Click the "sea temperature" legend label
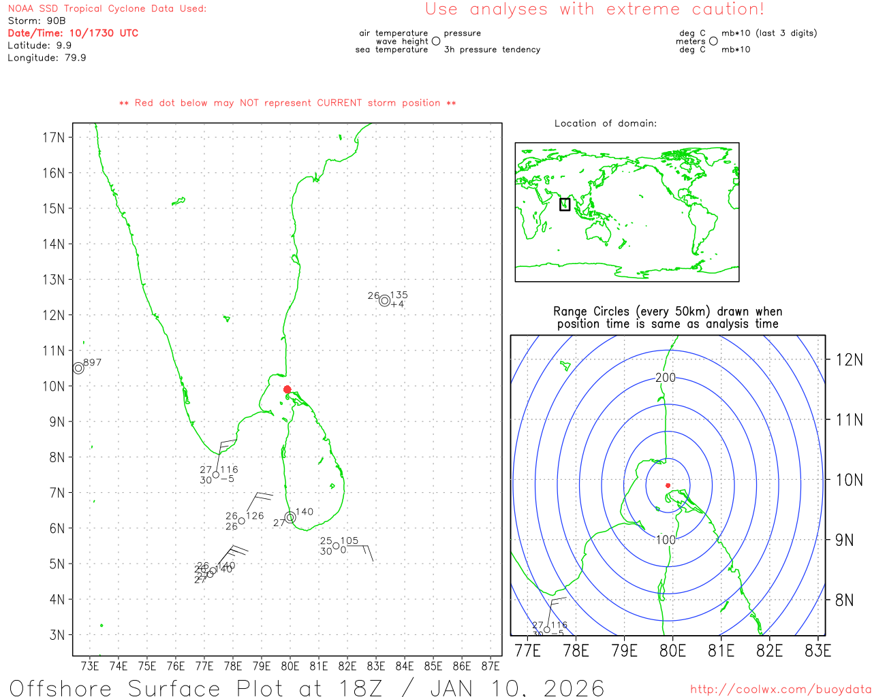872x697 pixels. pyautogui.click(x=392, y=50)
